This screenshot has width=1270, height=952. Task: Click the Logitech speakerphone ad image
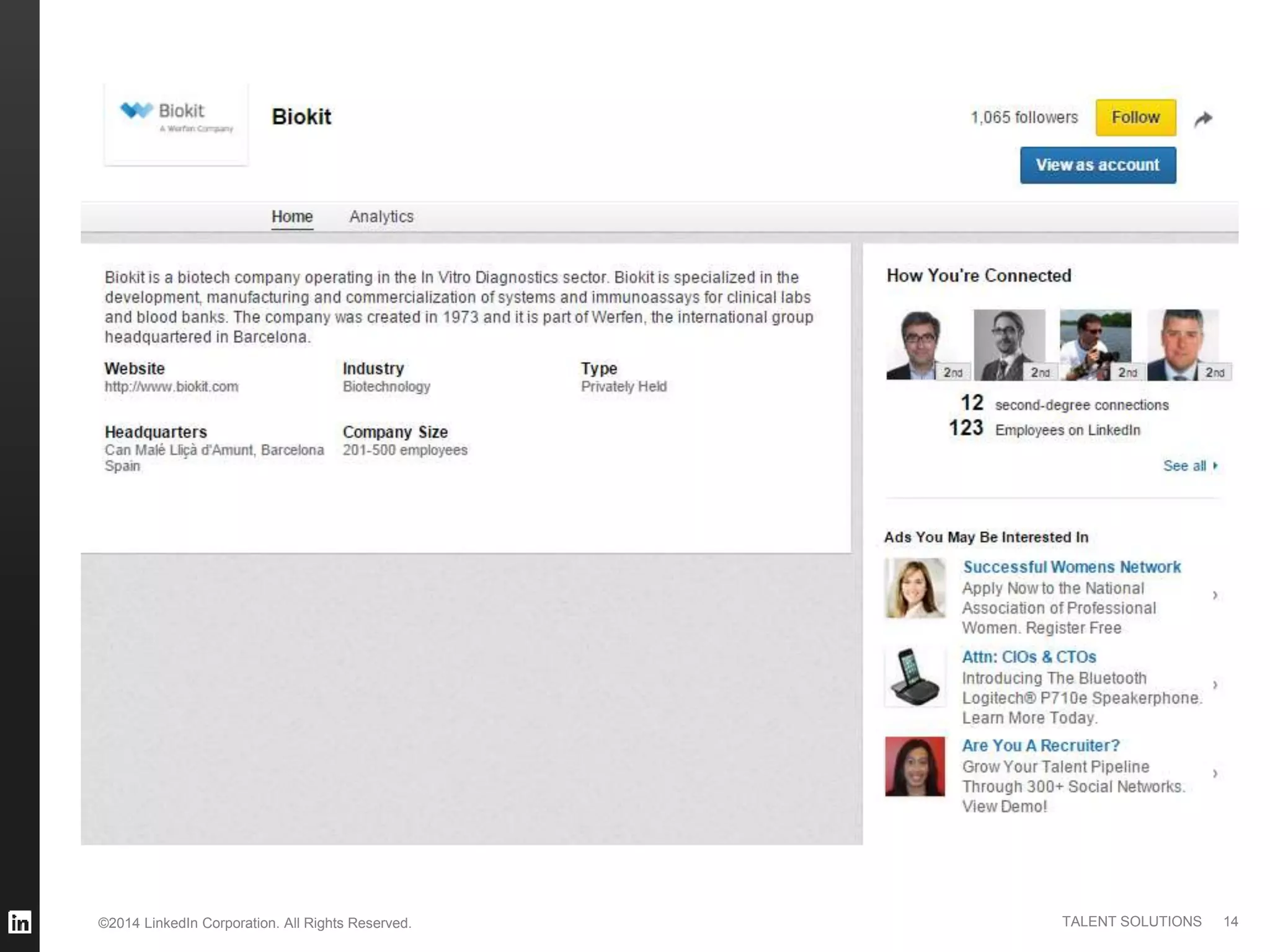915,677
